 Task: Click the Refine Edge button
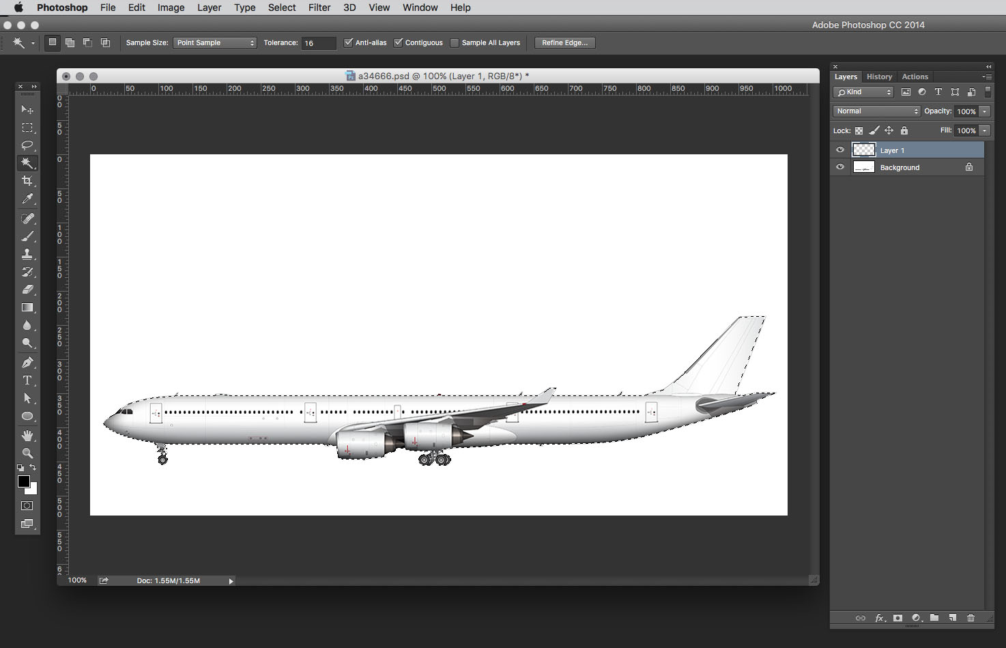pyautogui.click(x=564, y=43)
